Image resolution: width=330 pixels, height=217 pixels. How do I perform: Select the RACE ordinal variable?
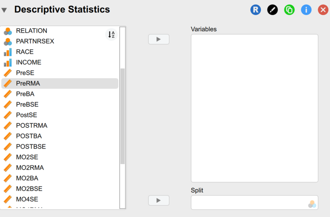click(24, 52)
